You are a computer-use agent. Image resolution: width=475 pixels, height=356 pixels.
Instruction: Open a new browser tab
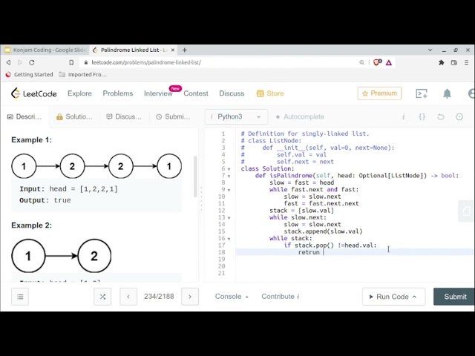click(185, 50)
